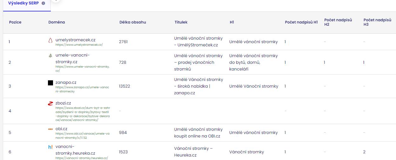
Task: Open the umelystromecek.cz domain name link
Action: coord(75,40)
